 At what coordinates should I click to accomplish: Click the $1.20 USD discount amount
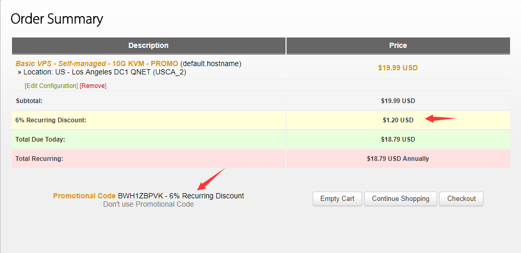(x=398, y=120)
